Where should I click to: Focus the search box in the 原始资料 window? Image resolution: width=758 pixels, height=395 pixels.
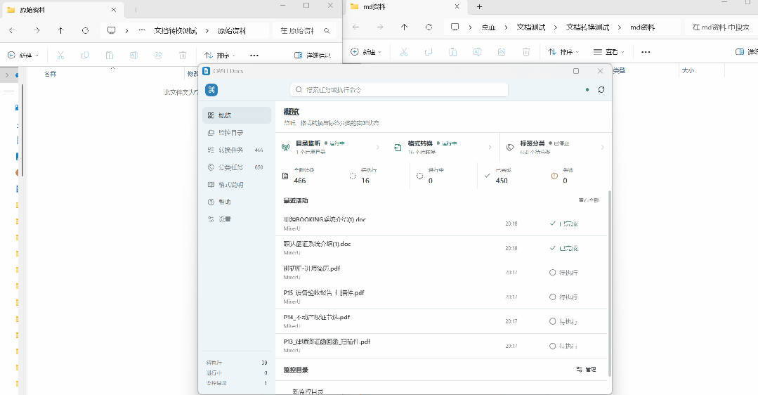[305, 30]
